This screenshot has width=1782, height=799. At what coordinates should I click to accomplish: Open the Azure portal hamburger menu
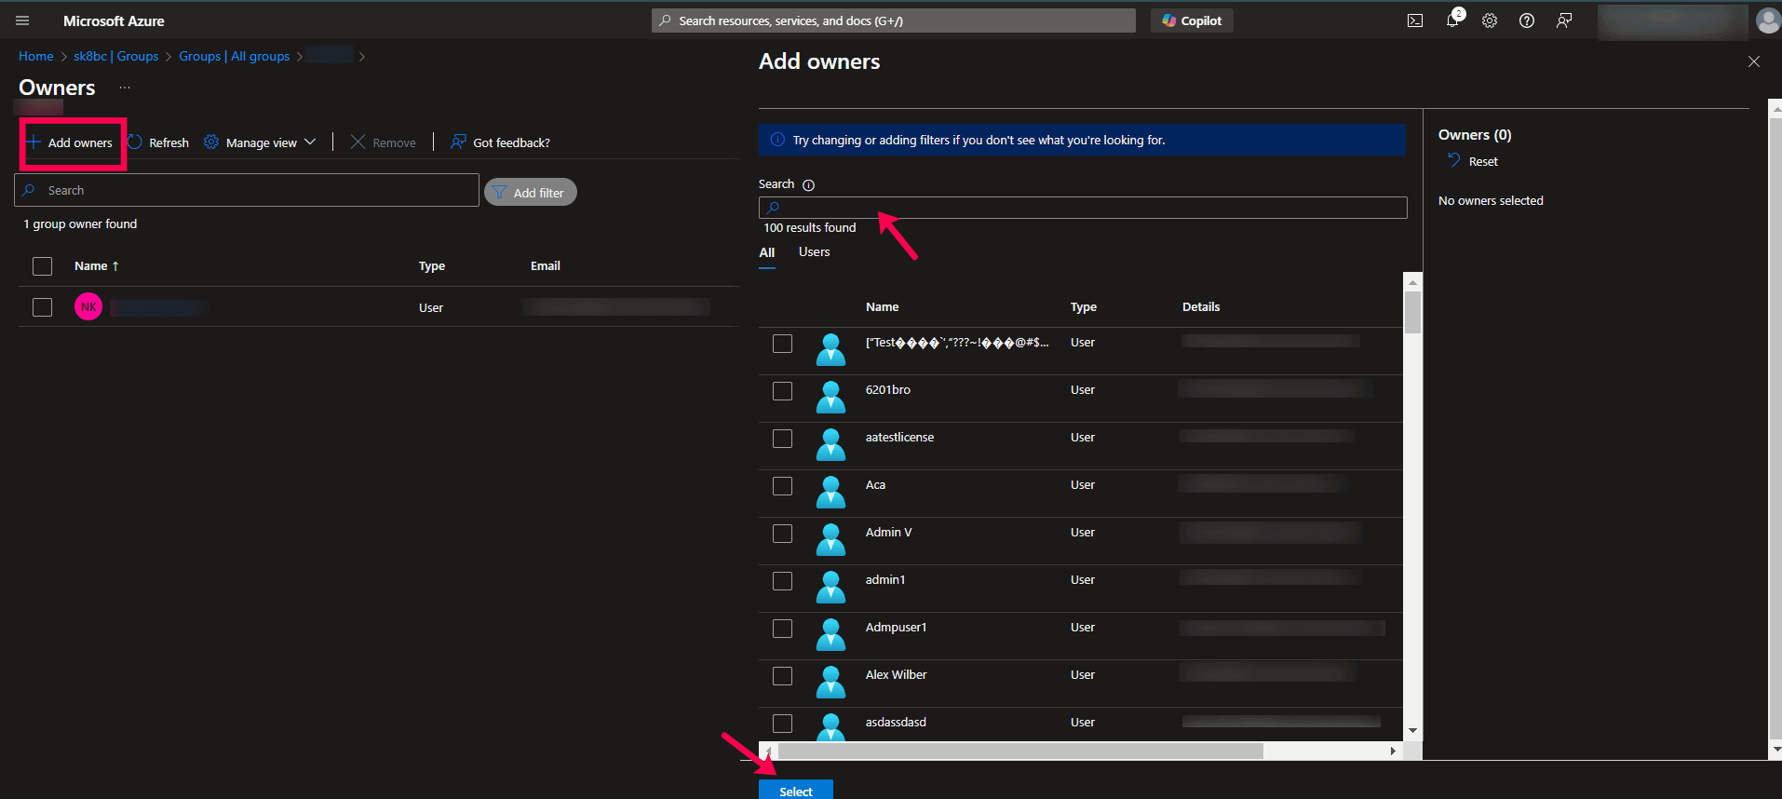(22, 20)
